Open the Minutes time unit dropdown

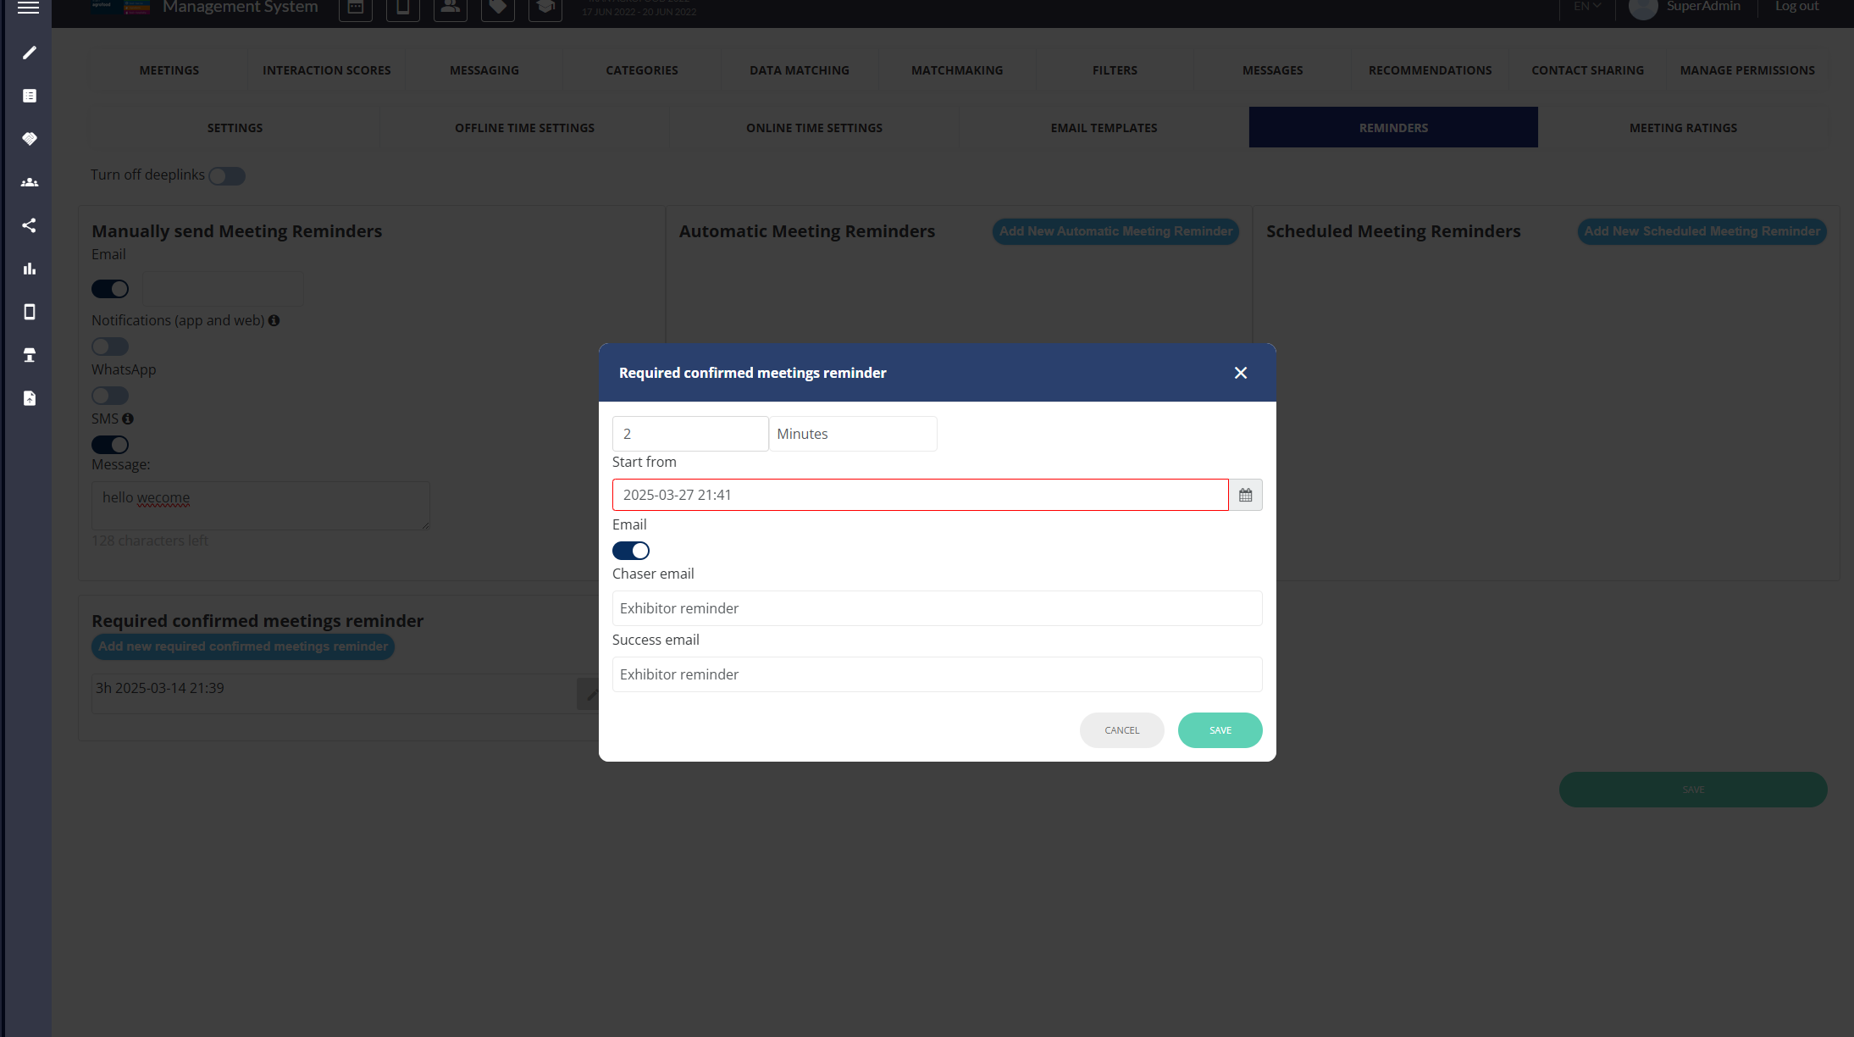tap(852, 434)
